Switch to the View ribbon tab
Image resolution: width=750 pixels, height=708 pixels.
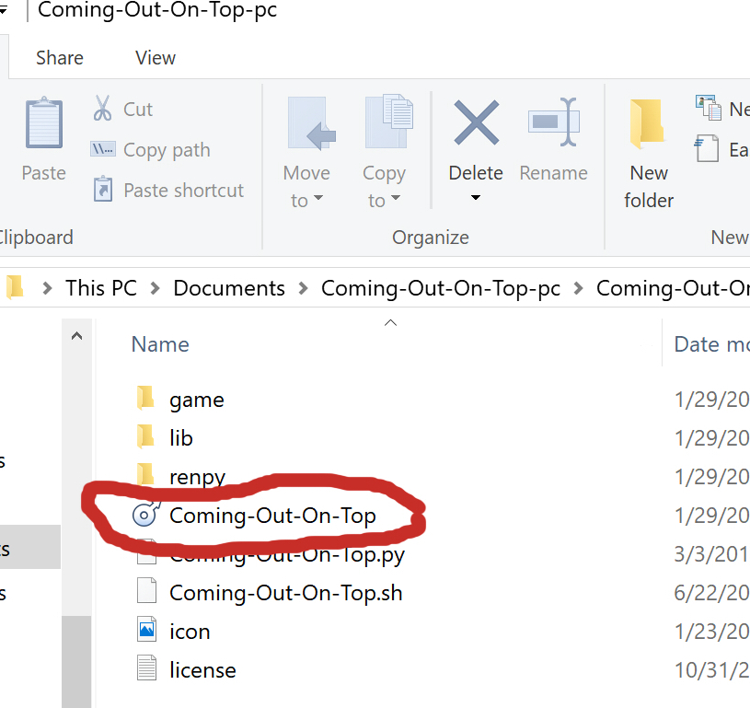coord(156,57)
